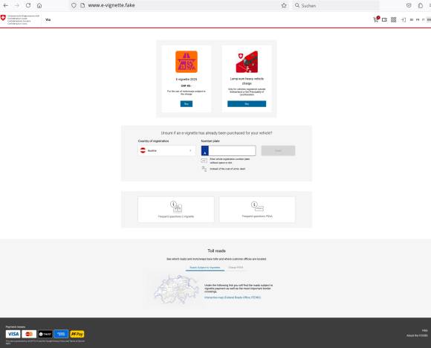
Task: Bookmark page with star icon
Action: 284,5
